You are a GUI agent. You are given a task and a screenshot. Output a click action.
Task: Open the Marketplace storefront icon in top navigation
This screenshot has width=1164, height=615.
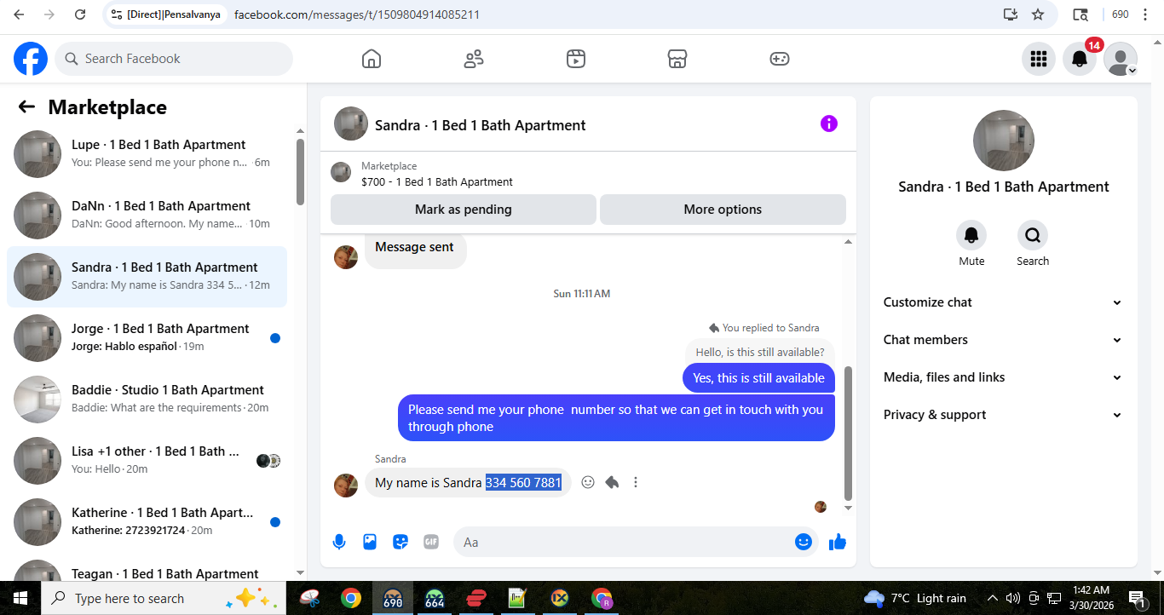tap(677, 59)
